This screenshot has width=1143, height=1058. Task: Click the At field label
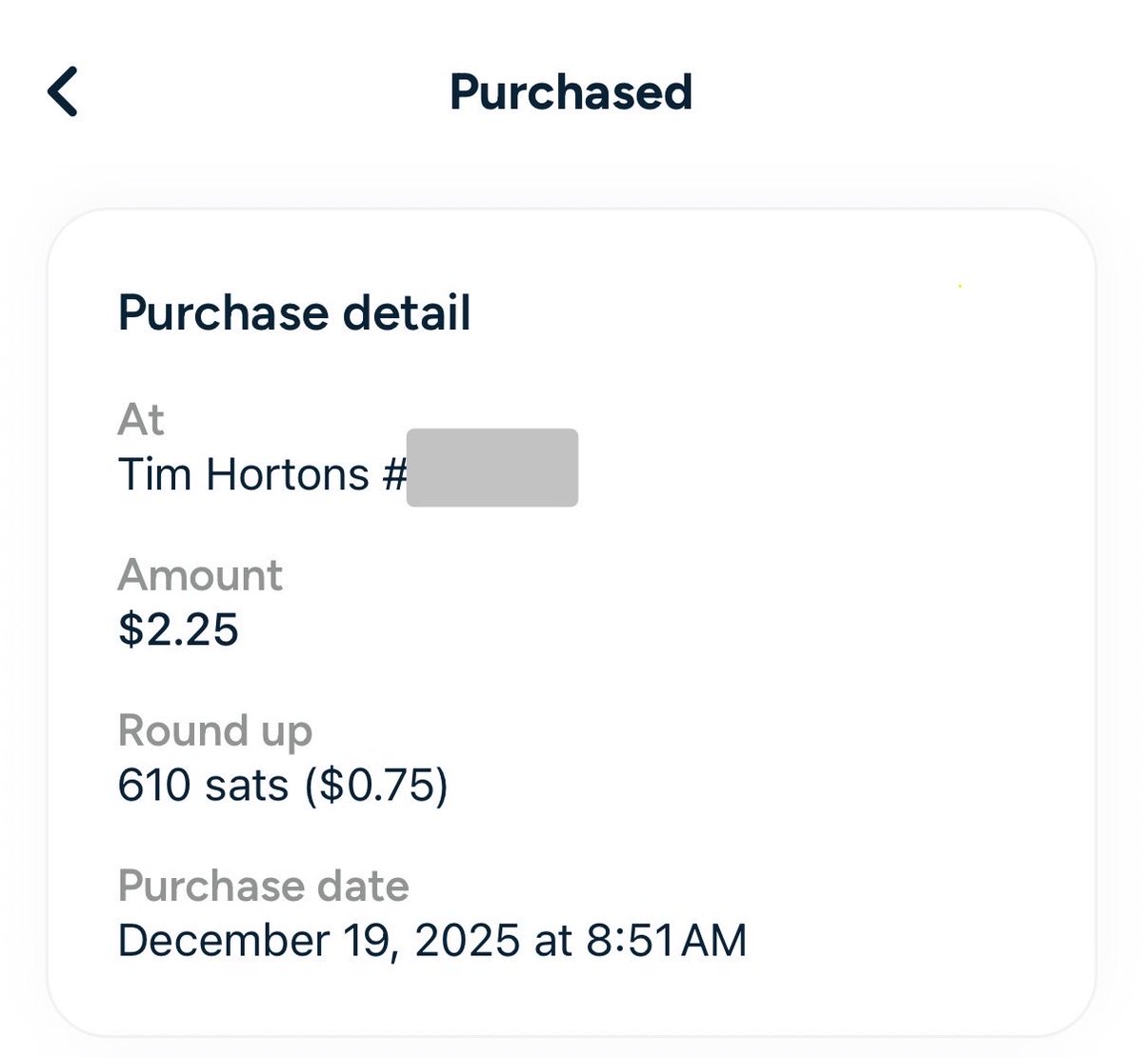(x=141, y=419)
